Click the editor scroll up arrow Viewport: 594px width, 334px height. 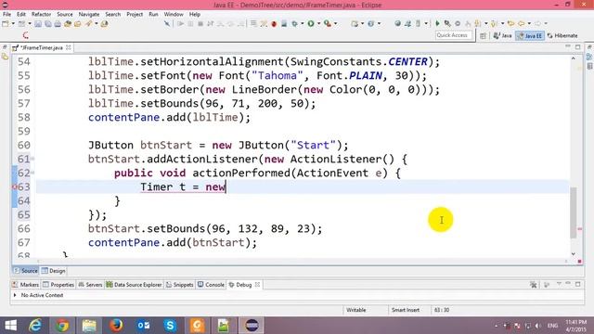point(574,58)
